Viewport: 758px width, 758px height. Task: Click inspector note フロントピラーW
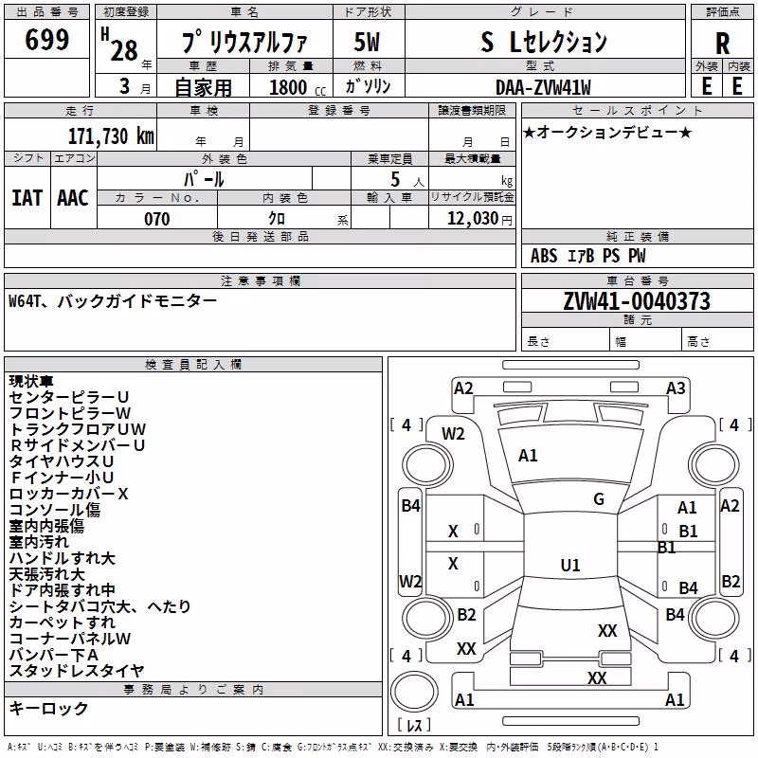pos(69,413)
